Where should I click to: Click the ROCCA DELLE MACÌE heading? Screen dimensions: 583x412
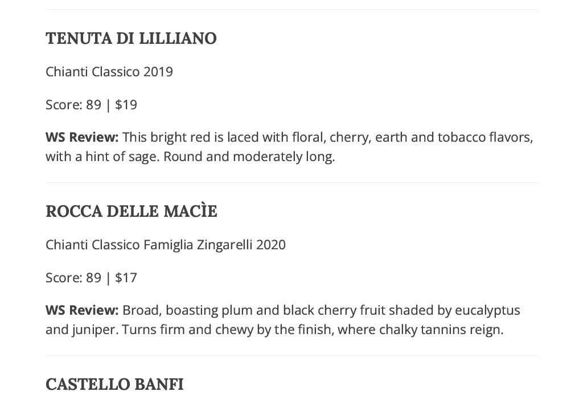click(x=132, y=211)
